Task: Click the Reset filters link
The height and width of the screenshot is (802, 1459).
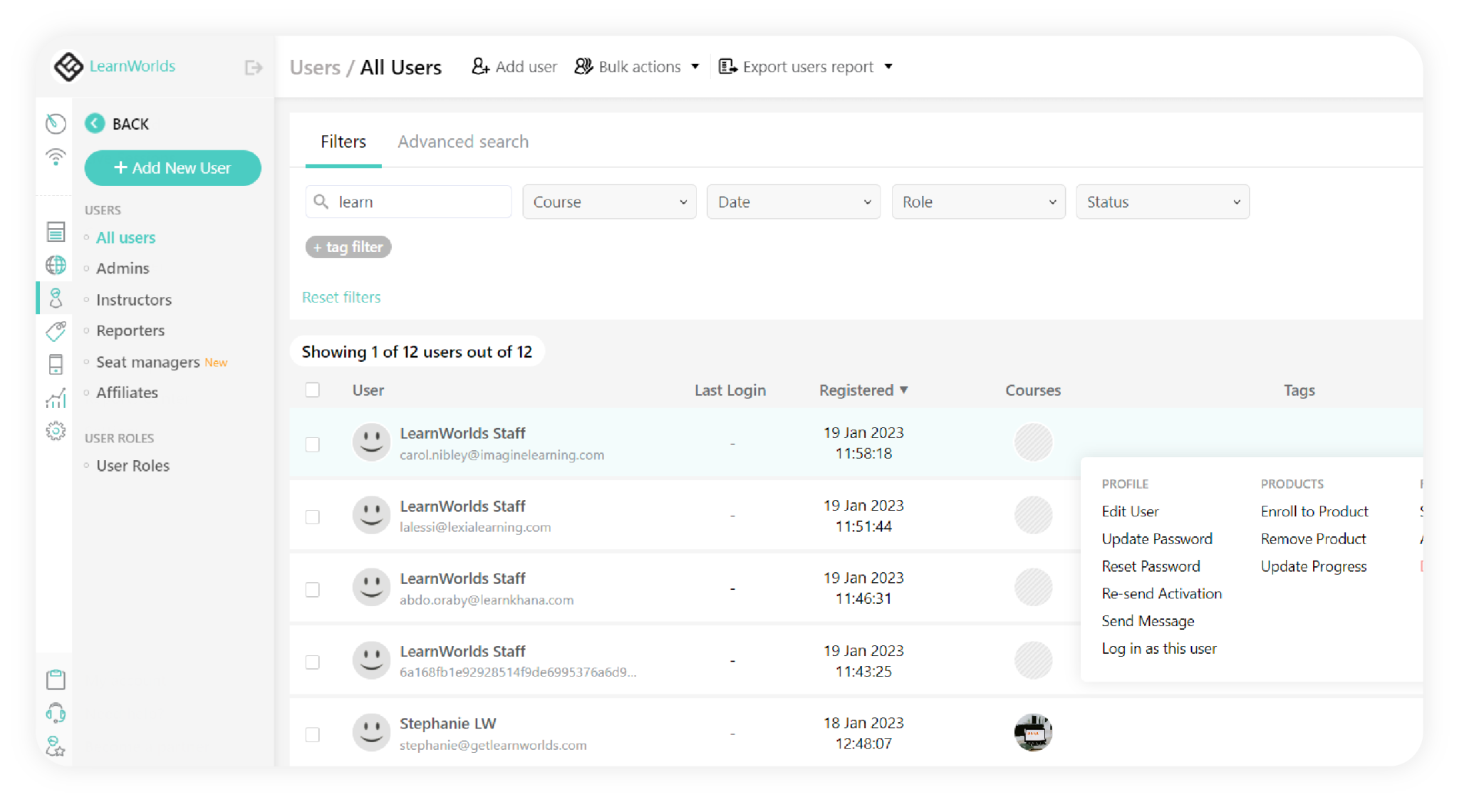Action: (x=341, y=297)
